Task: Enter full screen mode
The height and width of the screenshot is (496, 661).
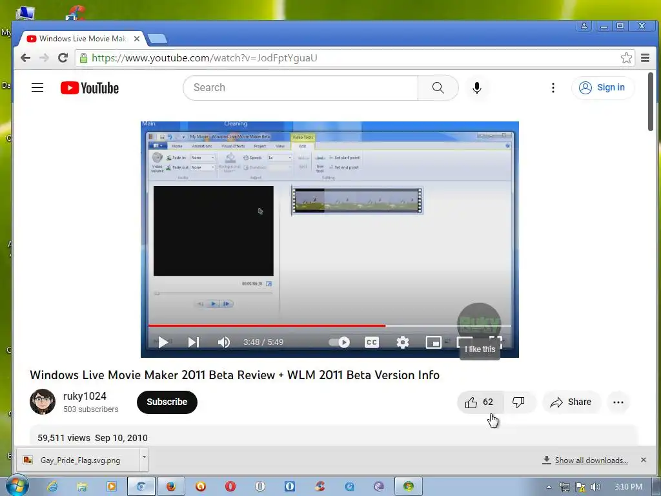Action: [495, 340]
